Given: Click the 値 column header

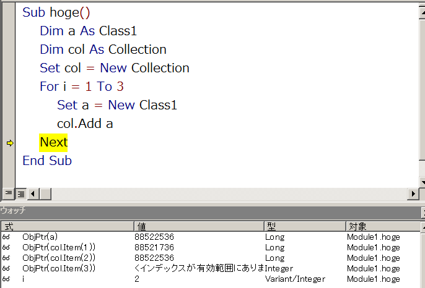Looking at the screenshot, I should pyautogui.click(x=199, y=226).
